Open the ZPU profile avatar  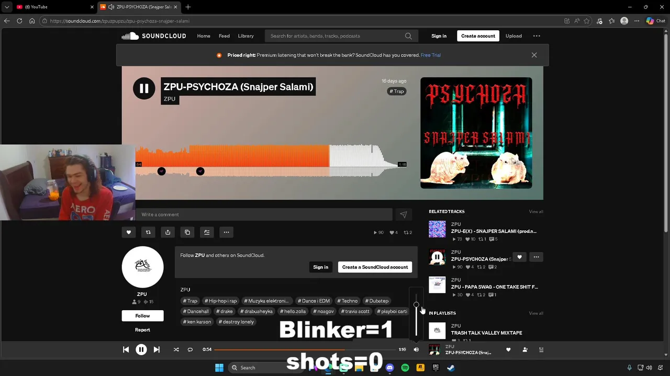(142, 267)
